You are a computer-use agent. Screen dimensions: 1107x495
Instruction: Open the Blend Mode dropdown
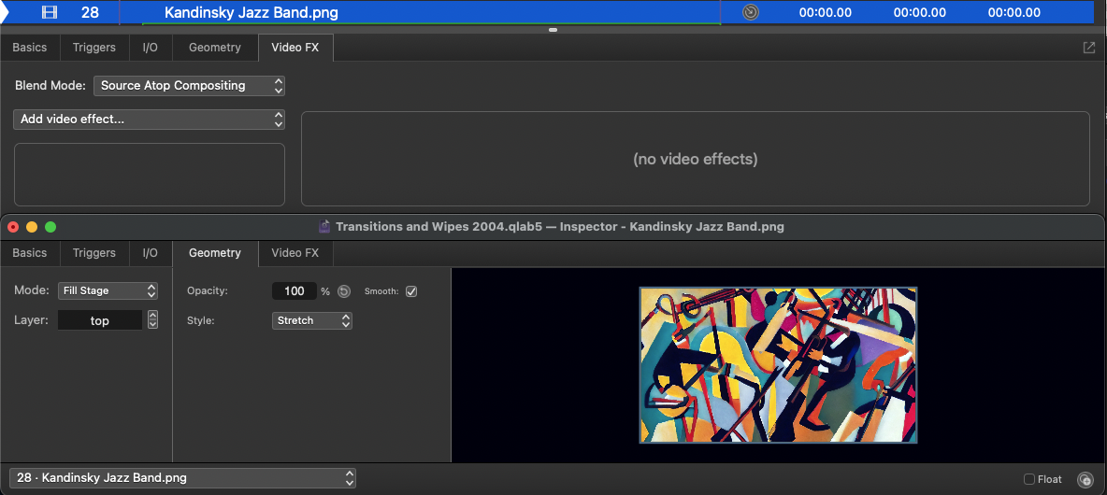(189, 86)
